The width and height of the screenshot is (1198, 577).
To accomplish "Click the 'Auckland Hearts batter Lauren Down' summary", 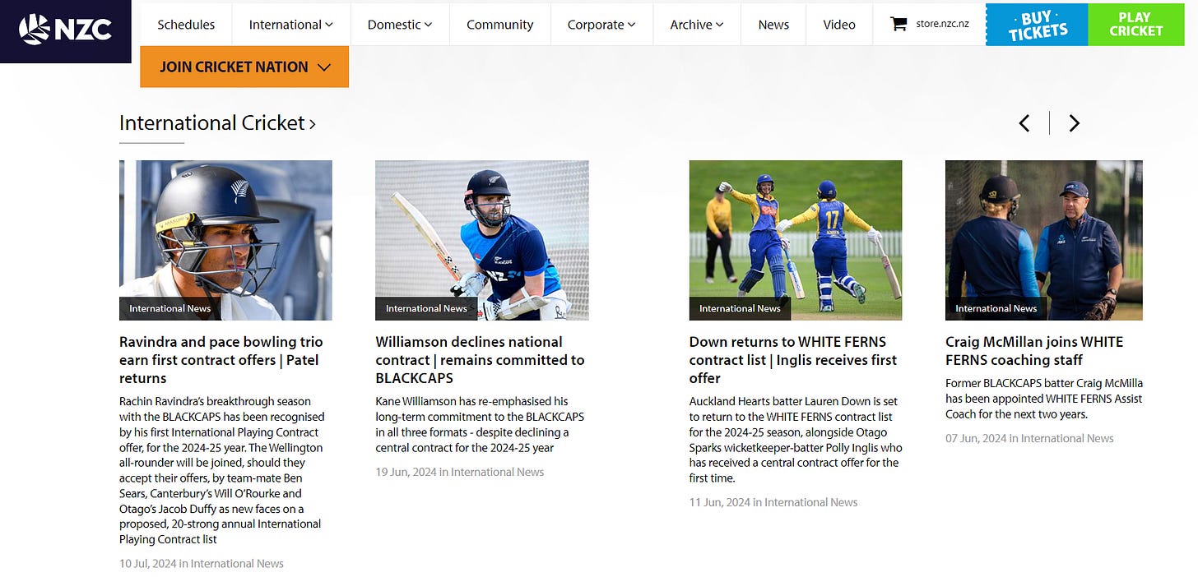I will point(796,440).
